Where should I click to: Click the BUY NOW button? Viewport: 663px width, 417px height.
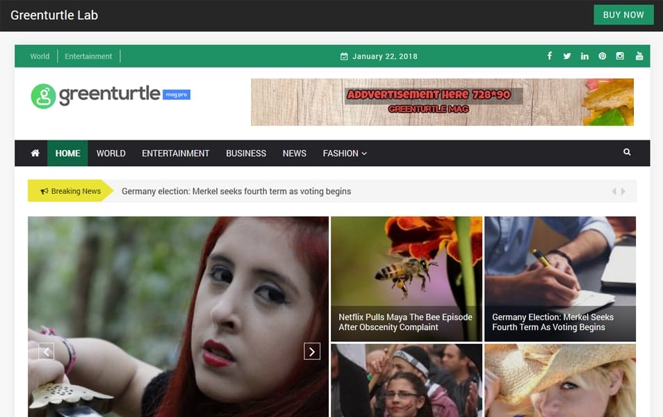click(623, 15)
